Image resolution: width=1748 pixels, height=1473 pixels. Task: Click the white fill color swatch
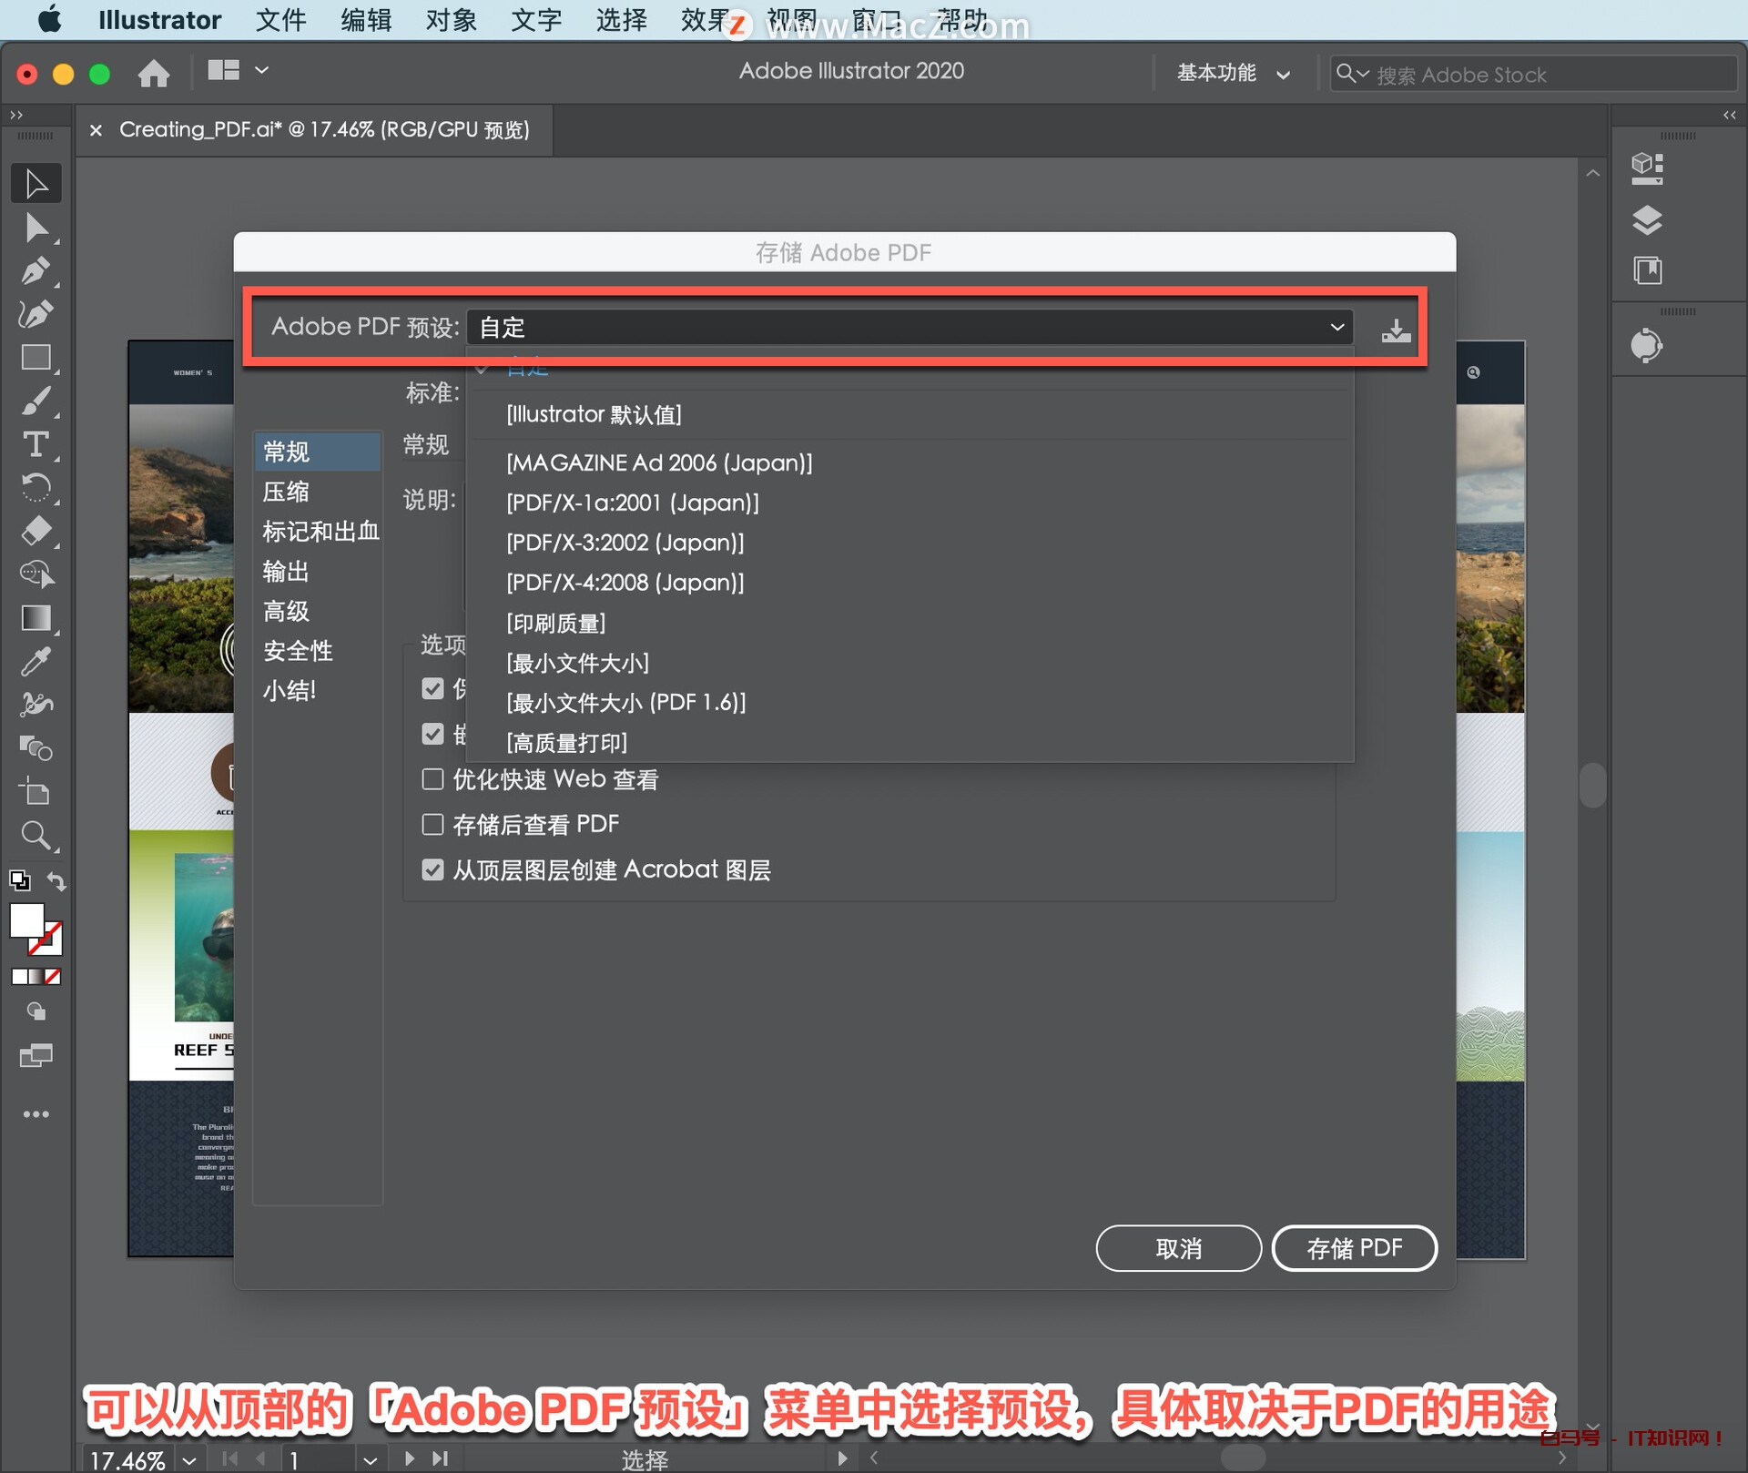(x=26, y=920)
